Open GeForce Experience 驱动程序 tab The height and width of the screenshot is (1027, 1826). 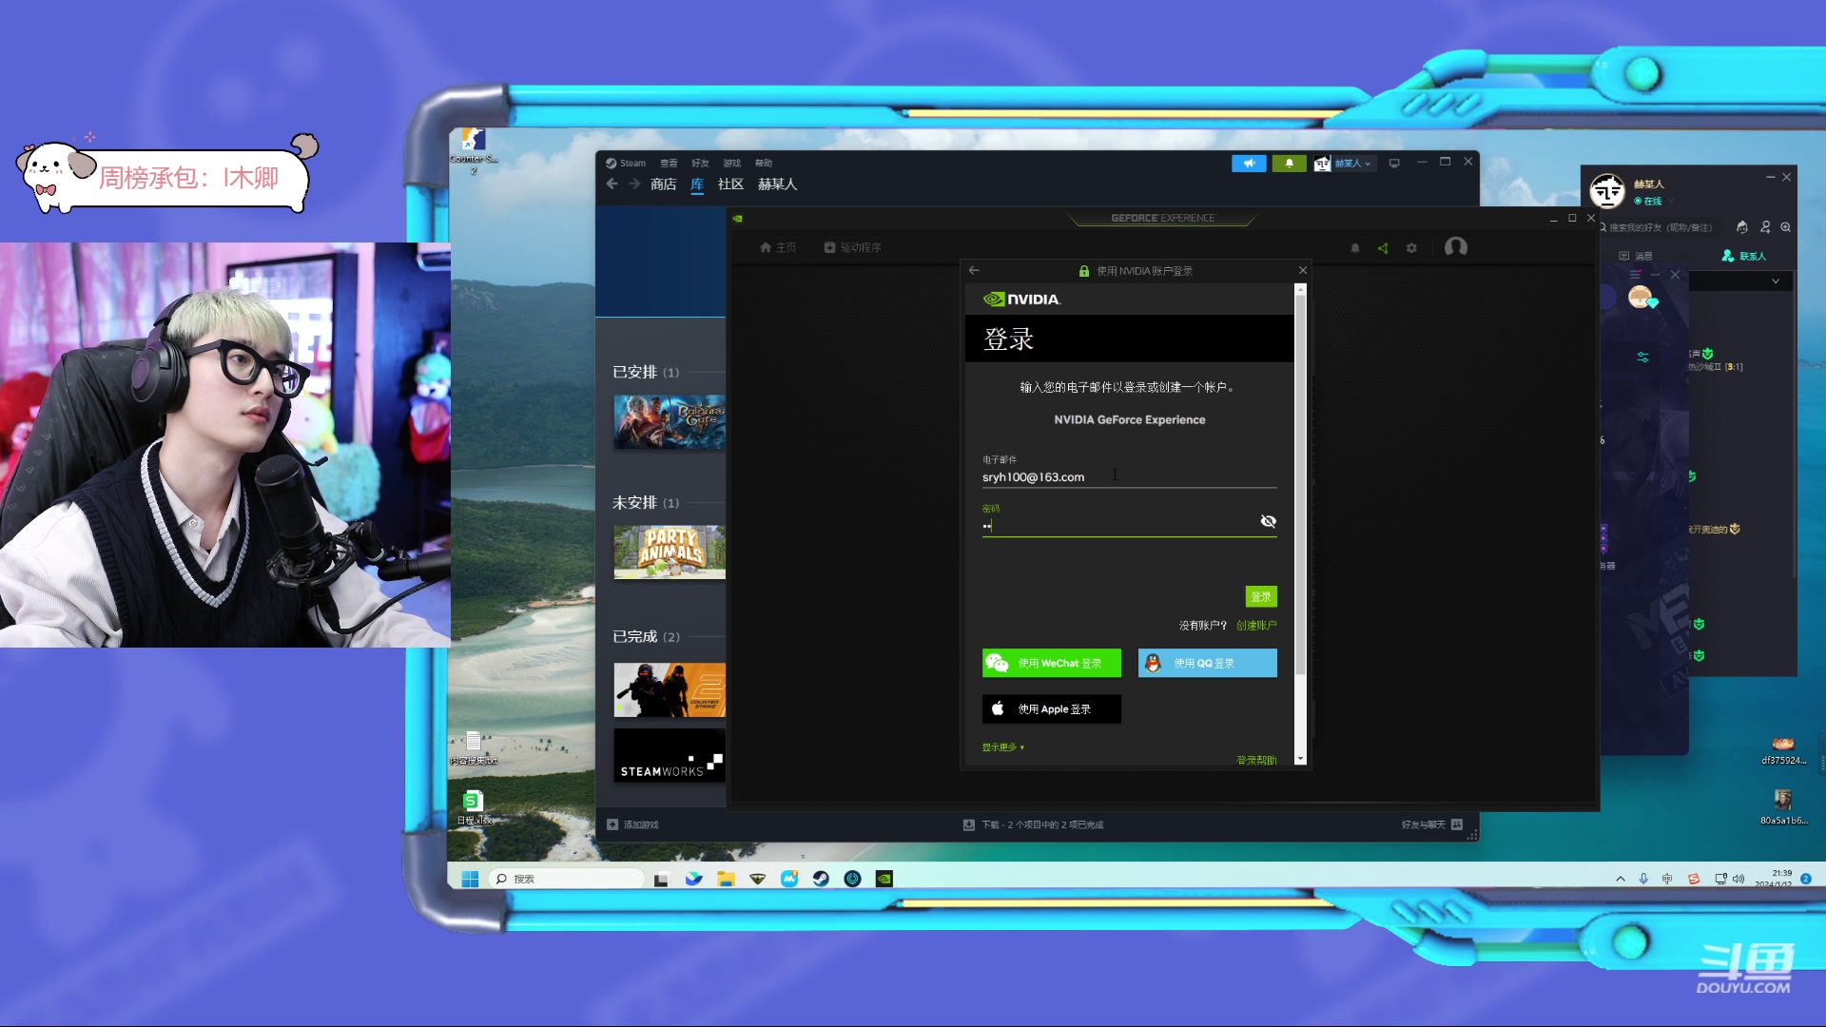click(x=853, y=247)
